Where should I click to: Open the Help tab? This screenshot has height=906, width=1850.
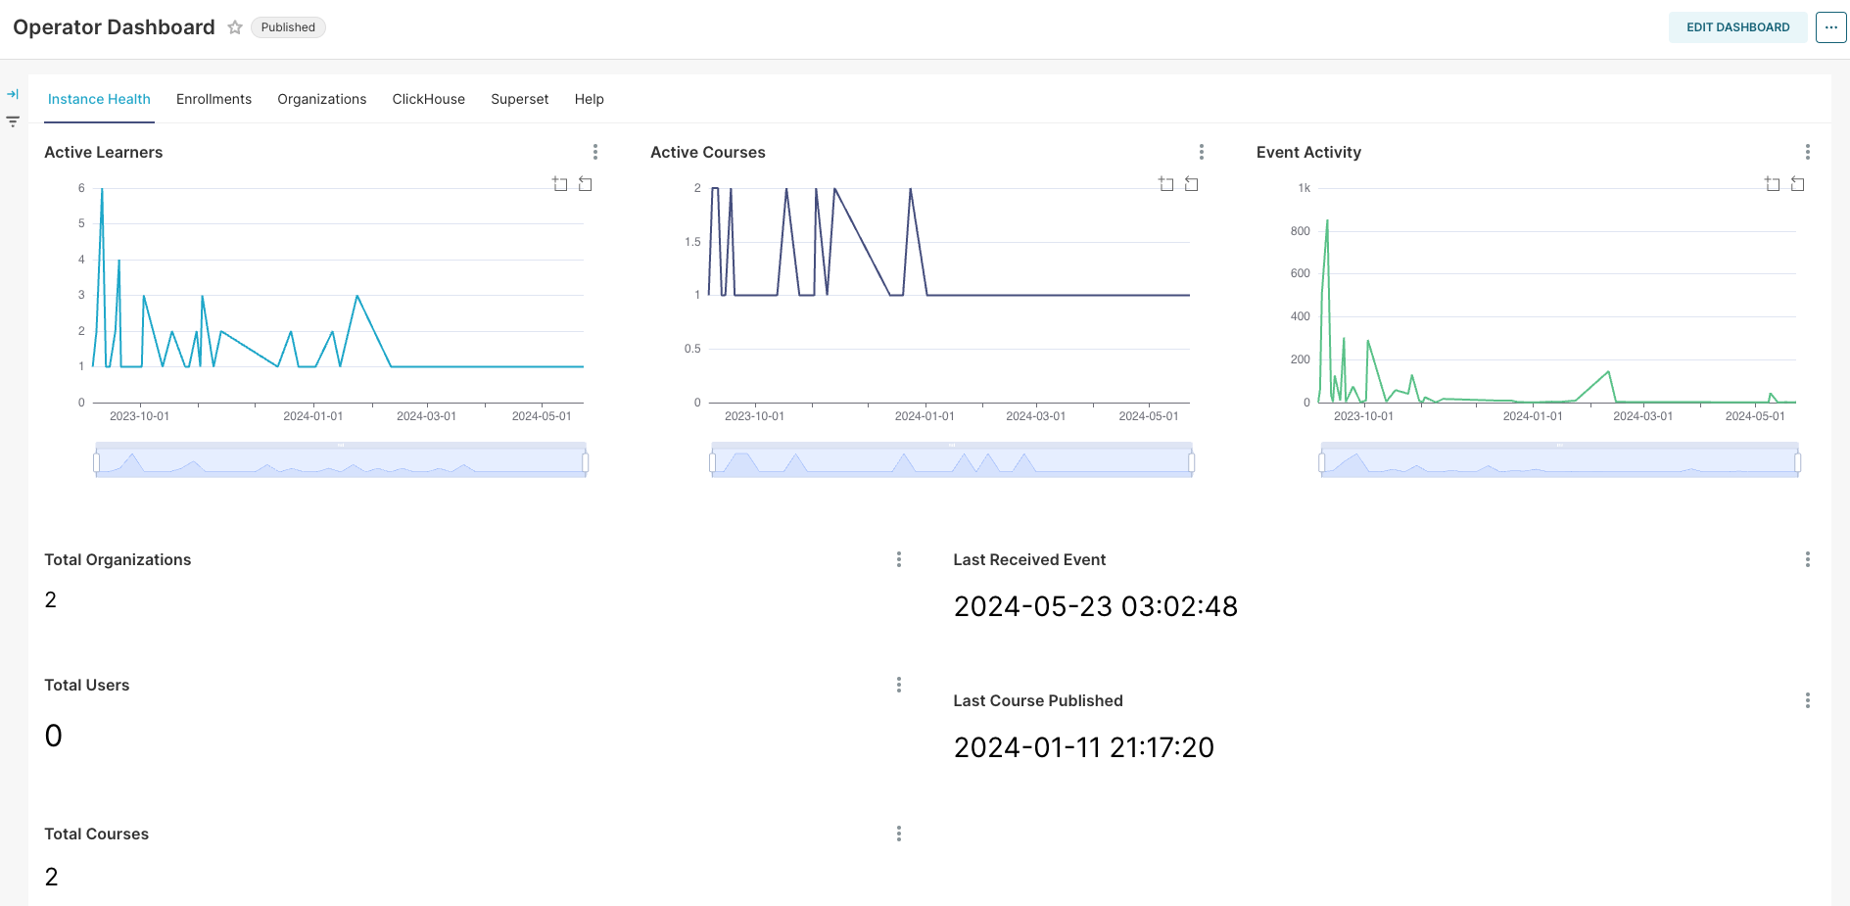(589, 99)
